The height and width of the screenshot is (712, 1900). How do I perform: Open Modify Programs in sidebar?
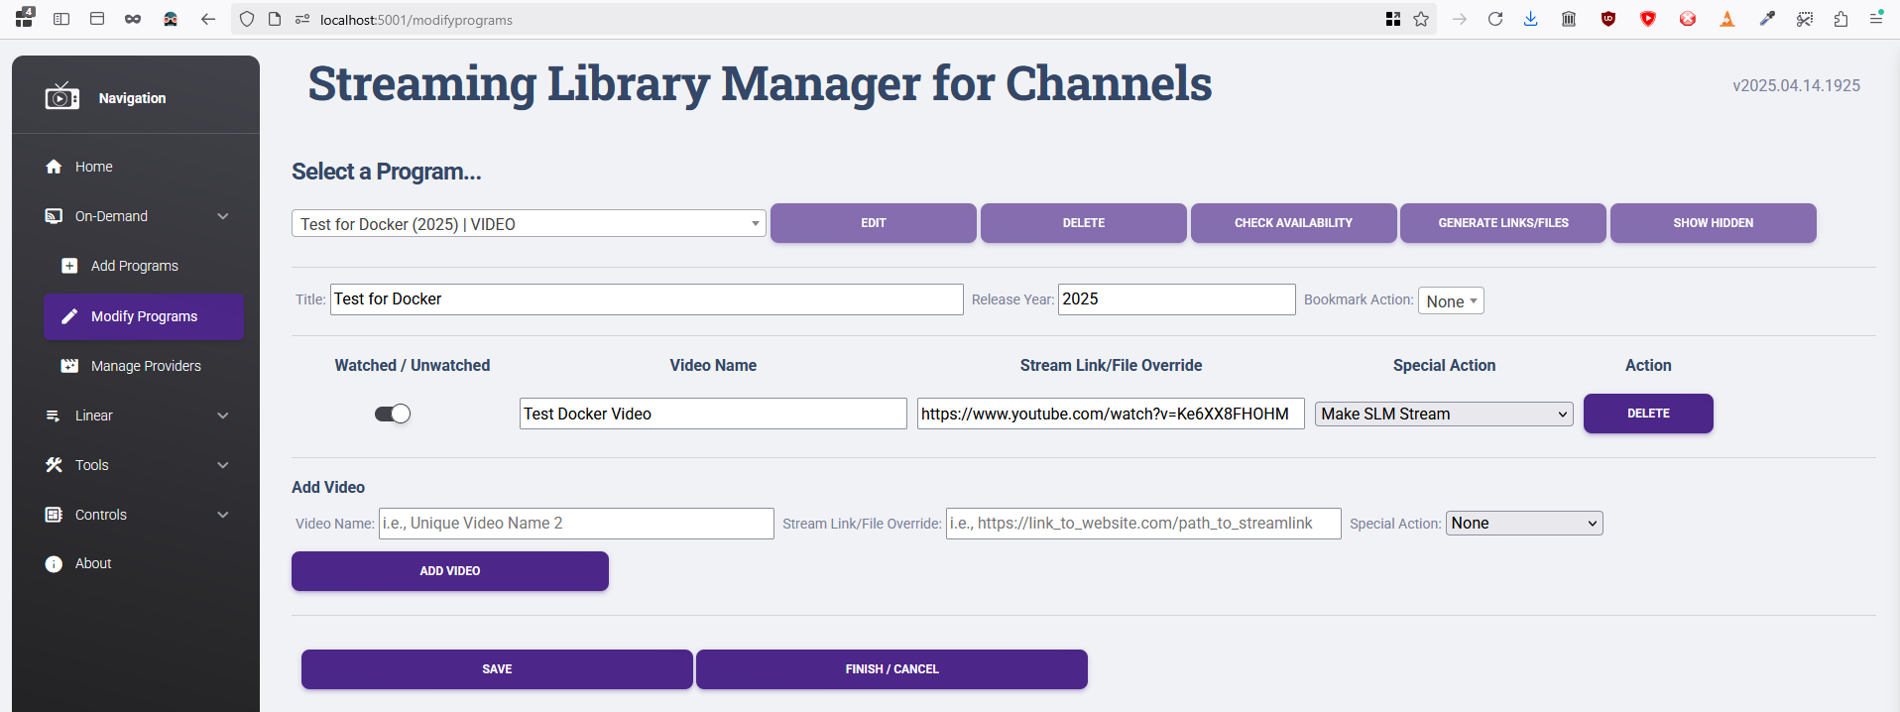point(144,316)
